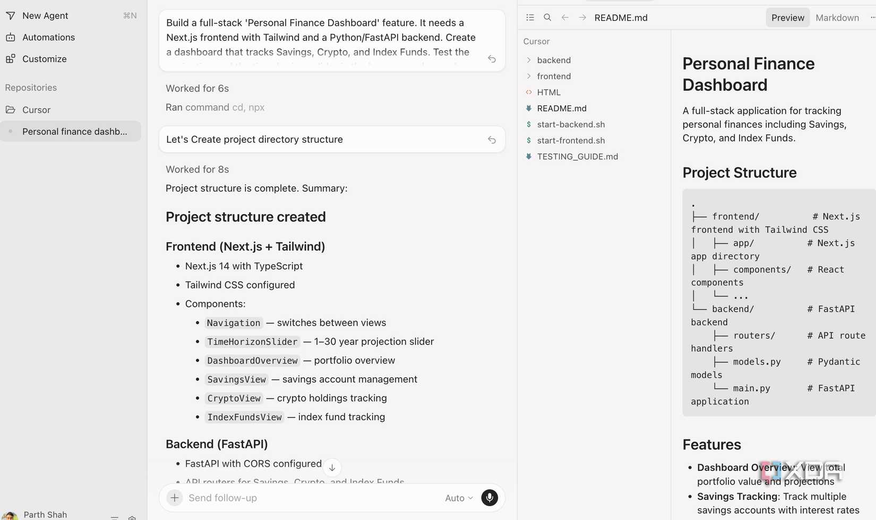Start a New Agent
Image resolution: width=876 pixels, height=520 pixels.
click(x=45, y=15)
